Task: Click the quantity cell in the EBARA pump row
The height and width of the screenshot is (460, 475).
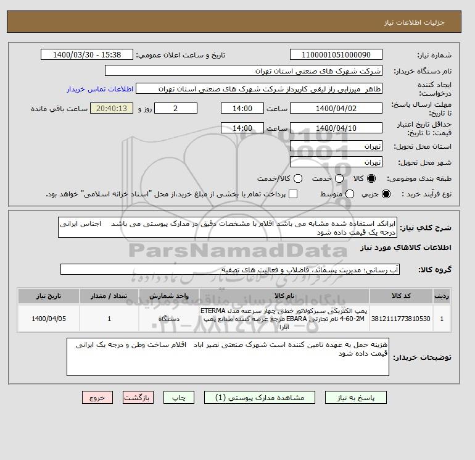Action: click(x=109, y=319)
